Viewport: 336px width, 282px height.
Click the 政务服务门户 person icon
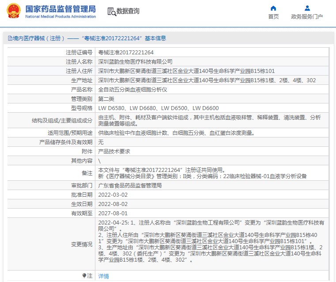(x=307, y=8)
